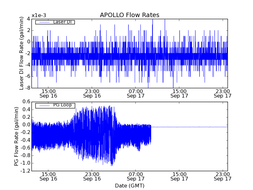Click '07:00 Sep 17' under the PG Loop plot
This screenshot has width=253, height=190.
tap(136, 177)
